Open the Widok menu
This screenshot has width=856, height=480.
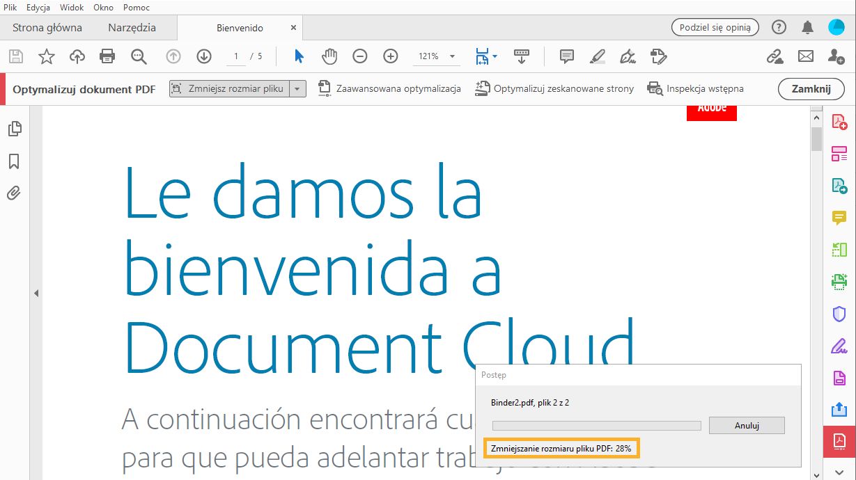pyautogui.click(x=72, y=8)
